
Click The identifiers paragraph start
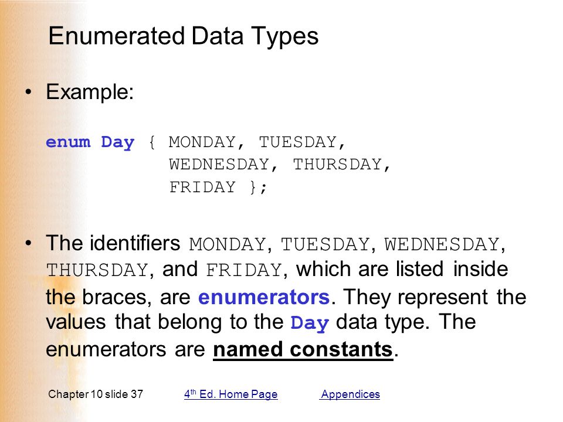113,243
